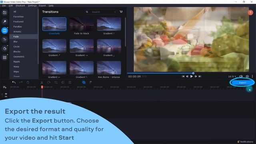Open the 16:9 aspect ratio dropdown

tap(232, 76)
